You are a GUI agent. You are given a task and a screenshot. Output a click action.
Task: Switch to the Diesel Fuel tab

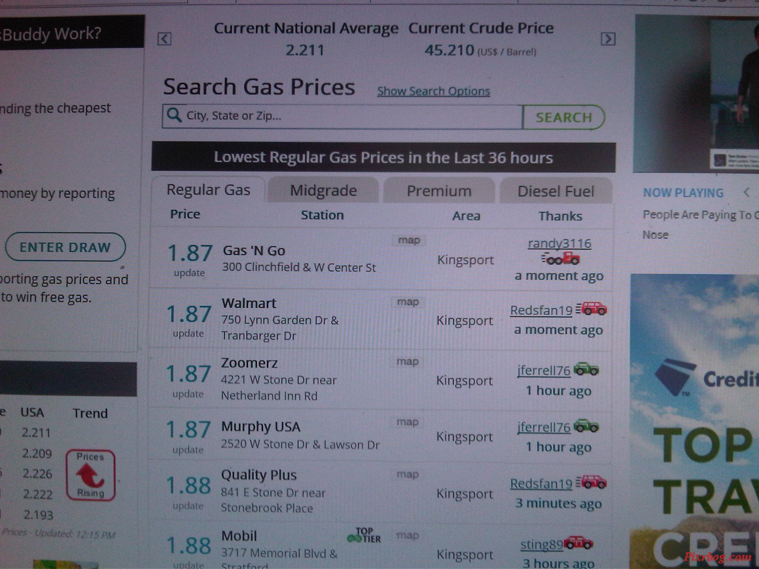click(x=556, y=192)
